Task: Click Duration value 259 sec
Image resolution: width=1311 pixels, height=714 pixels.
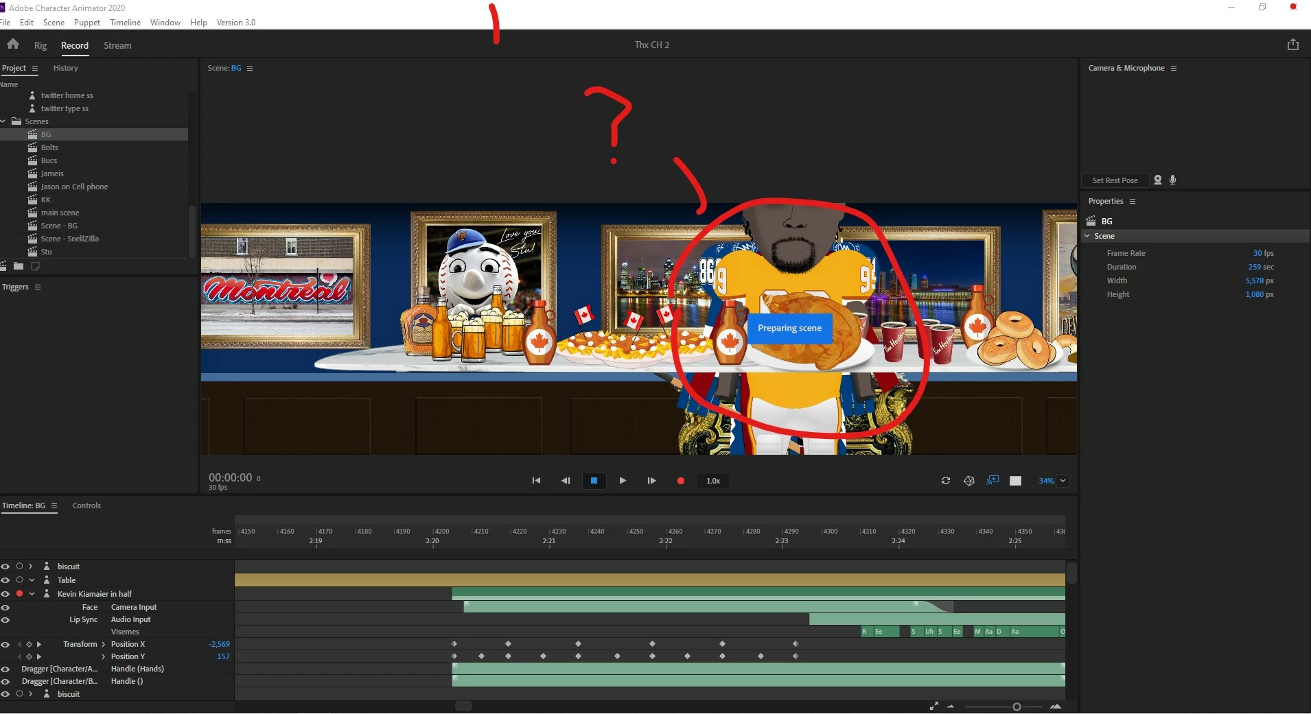Action: tap(1261, 267)
